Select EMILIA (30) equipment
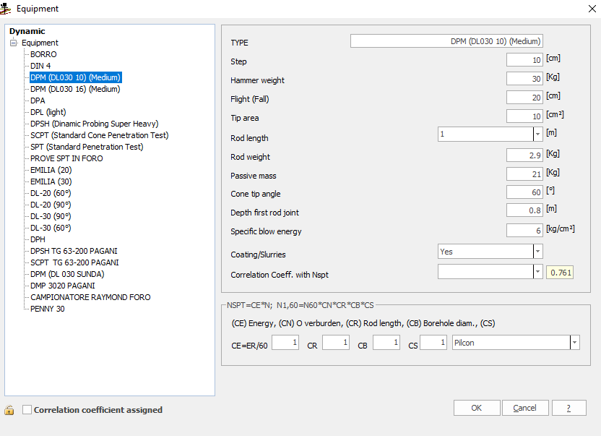601x436 pixels. coord(51,181)
